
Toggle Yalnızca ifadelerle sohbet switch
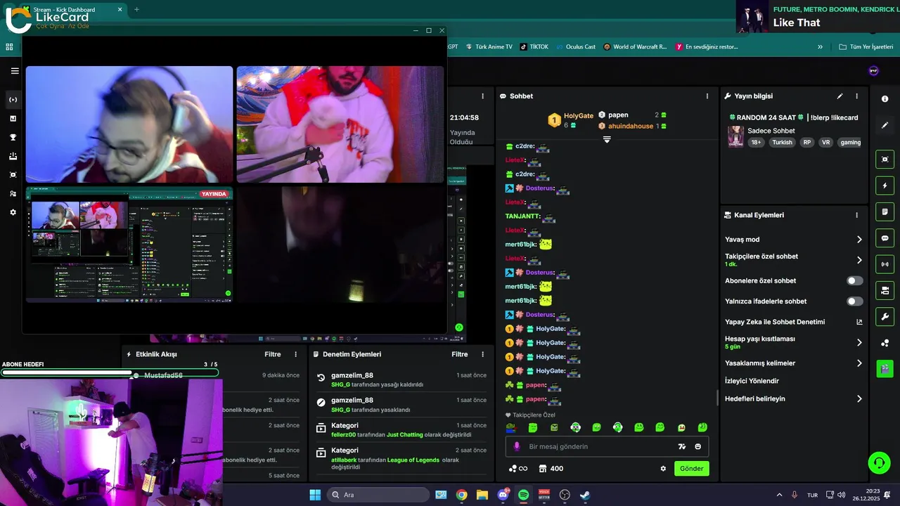(x=854, y=301)
